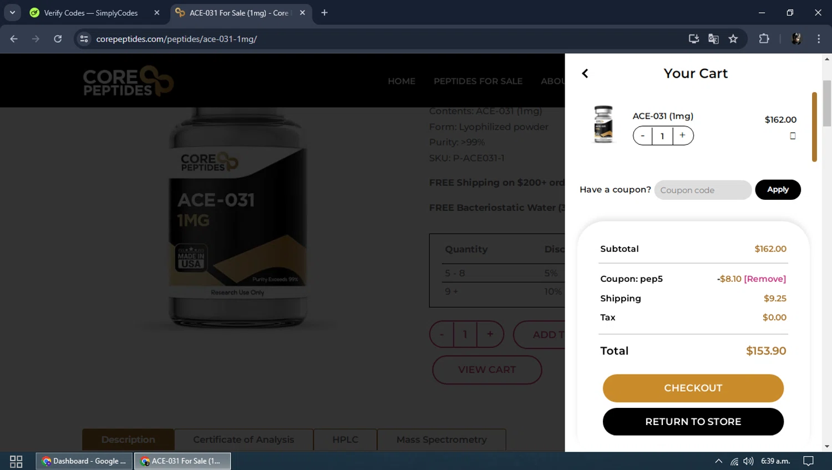Click the translate page icon
This screenshot has height=470, width=832.
pyautogui.click(x=713, y=39)
